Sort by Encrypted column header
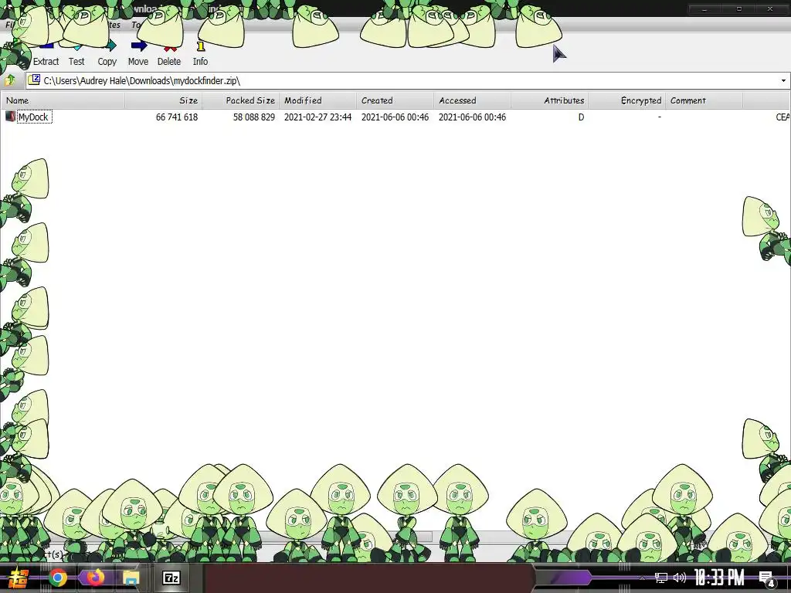 (626, 100)
